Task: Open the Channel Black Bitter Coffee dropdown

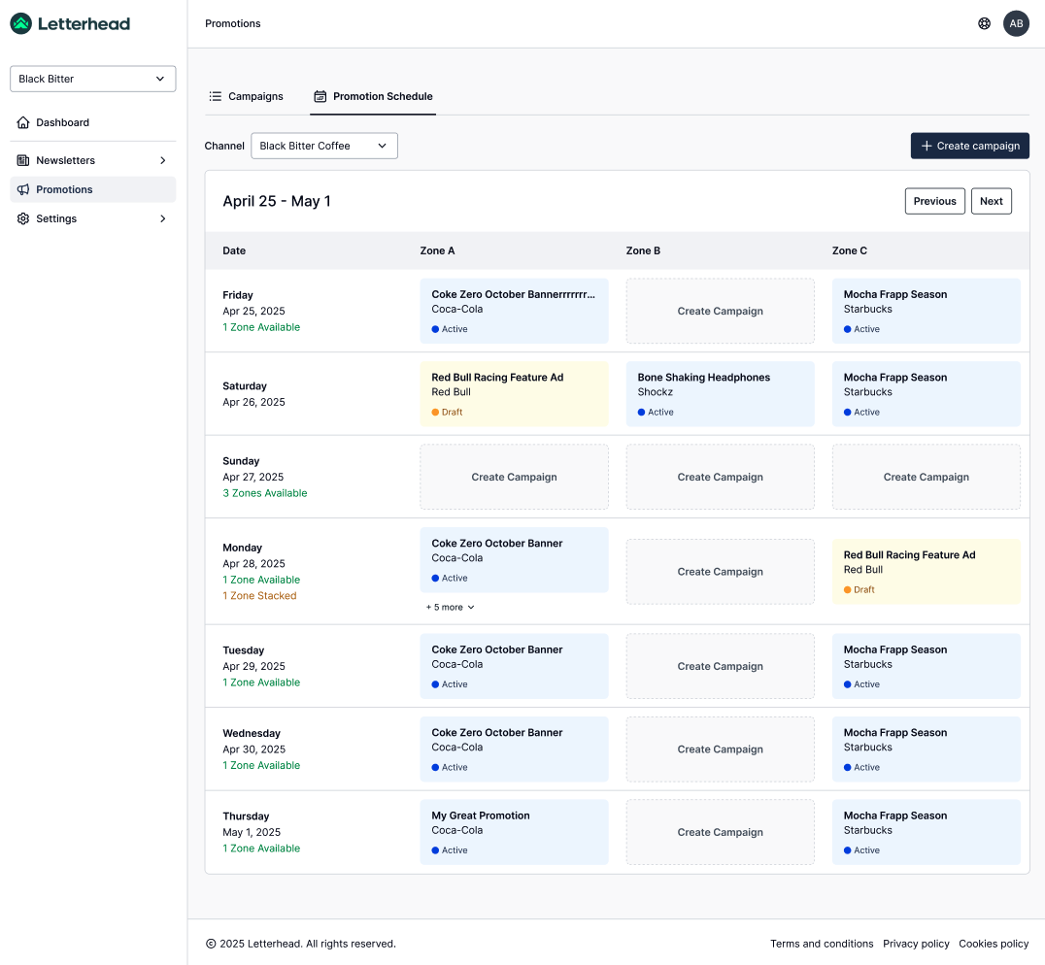Action: [x=323, y=146]
